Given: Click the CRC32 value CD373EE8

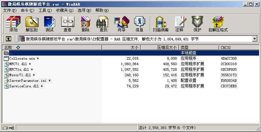Looking at the screenshot, I should coord(229,86).
